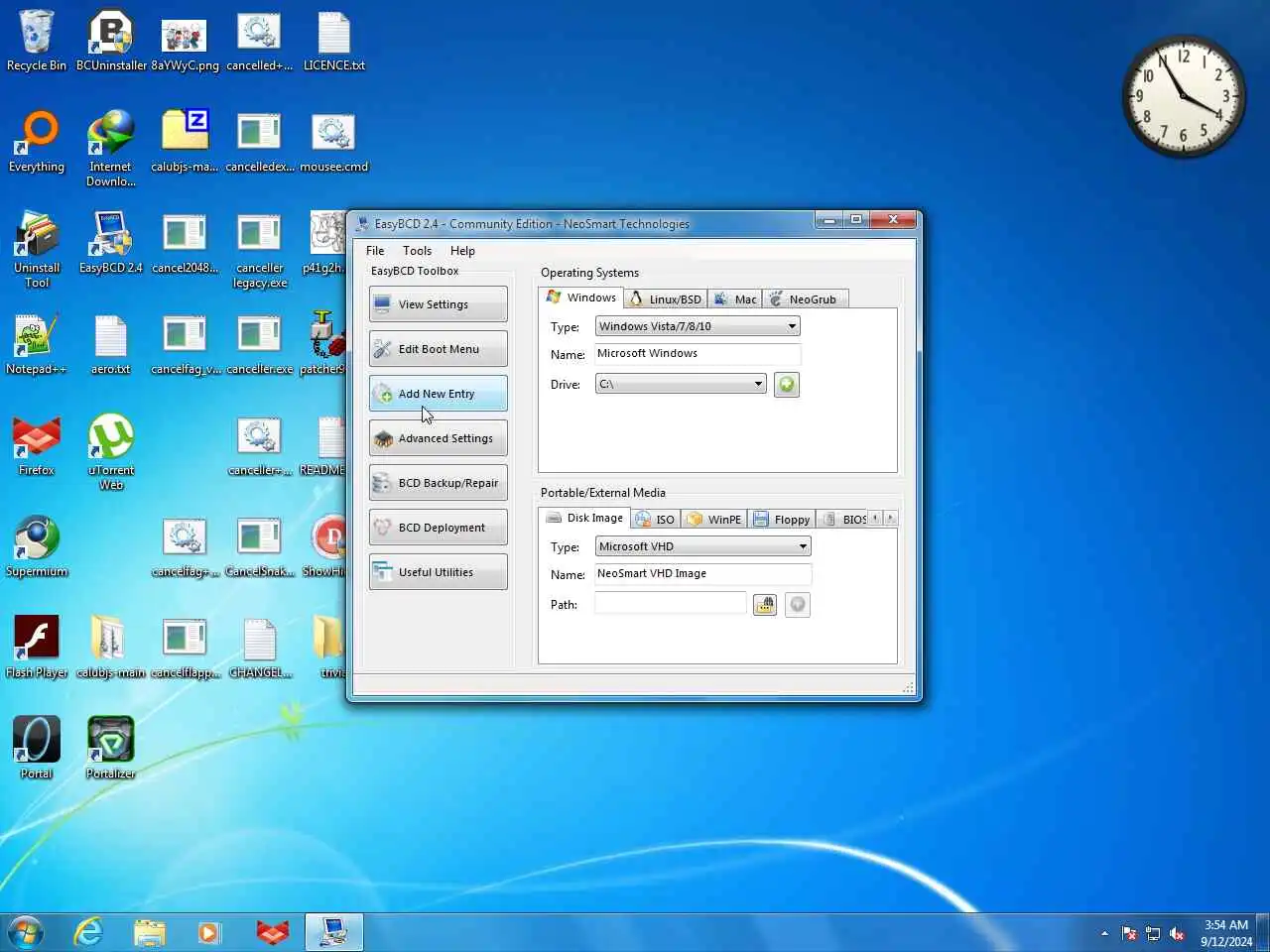
Task: Select the CancelSnak... desktop icon
Action: click(x=260, y=546)
